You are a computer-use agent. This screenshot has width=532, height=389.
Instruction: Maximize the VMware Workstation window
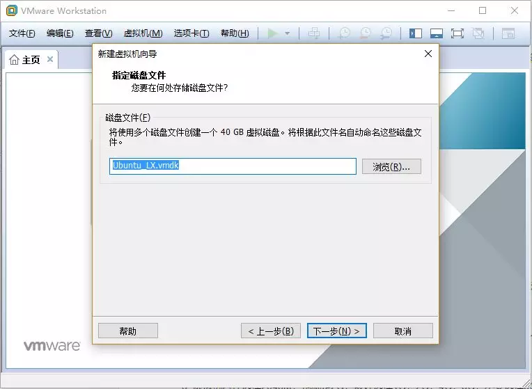click(x=483, y=10)
